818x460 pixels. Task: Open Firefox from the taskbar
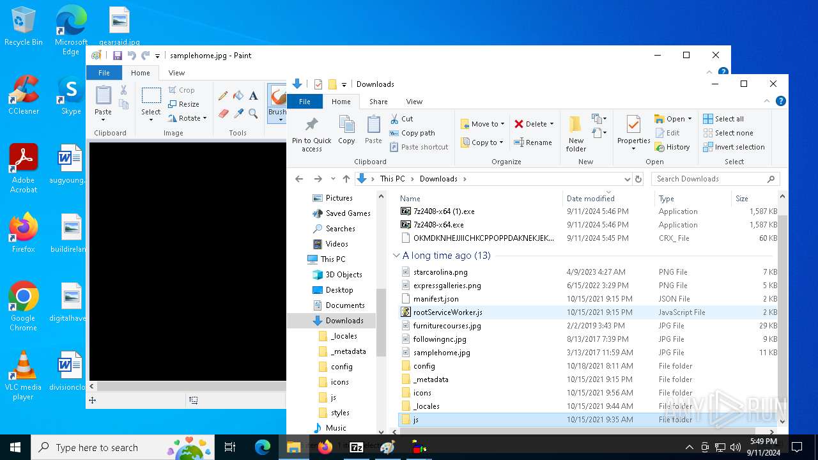click(325, 447)
